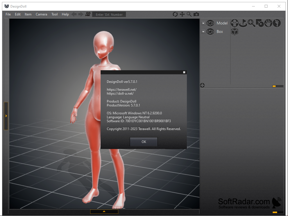Open the Model foot tag
The width and height of the screenshot is (288, 216).
coord(276,23)
